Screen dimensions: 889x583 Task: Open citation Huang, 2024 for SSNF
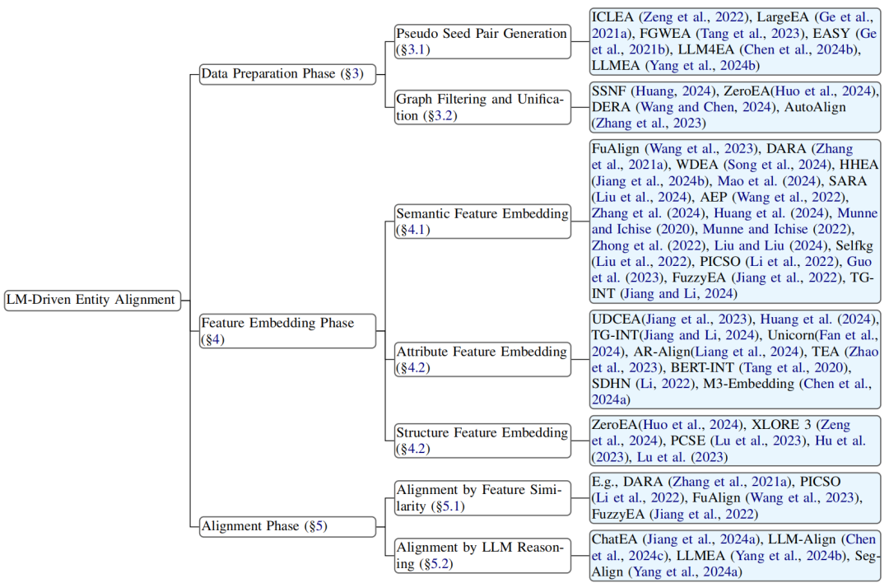(673, 91)
